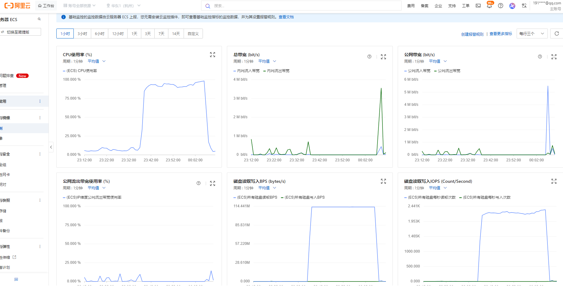Open the three-dot menu beside 常用

[40, 101]
